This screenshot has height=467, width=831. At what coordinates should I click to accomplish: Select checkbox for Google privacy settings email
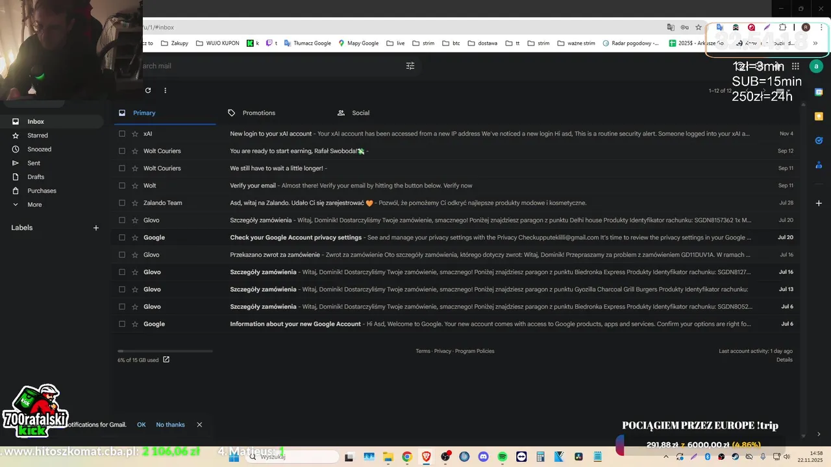(x=121, y=237)
